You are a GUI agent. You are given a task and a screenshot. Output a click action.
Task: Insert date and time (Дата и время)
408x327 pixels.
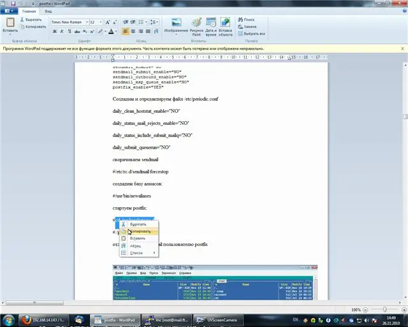(x=211, y=27)
